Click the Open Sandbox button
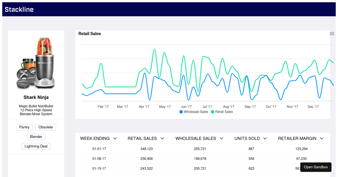The height and width of the screenshot is (177, 338). click(316, 167)
